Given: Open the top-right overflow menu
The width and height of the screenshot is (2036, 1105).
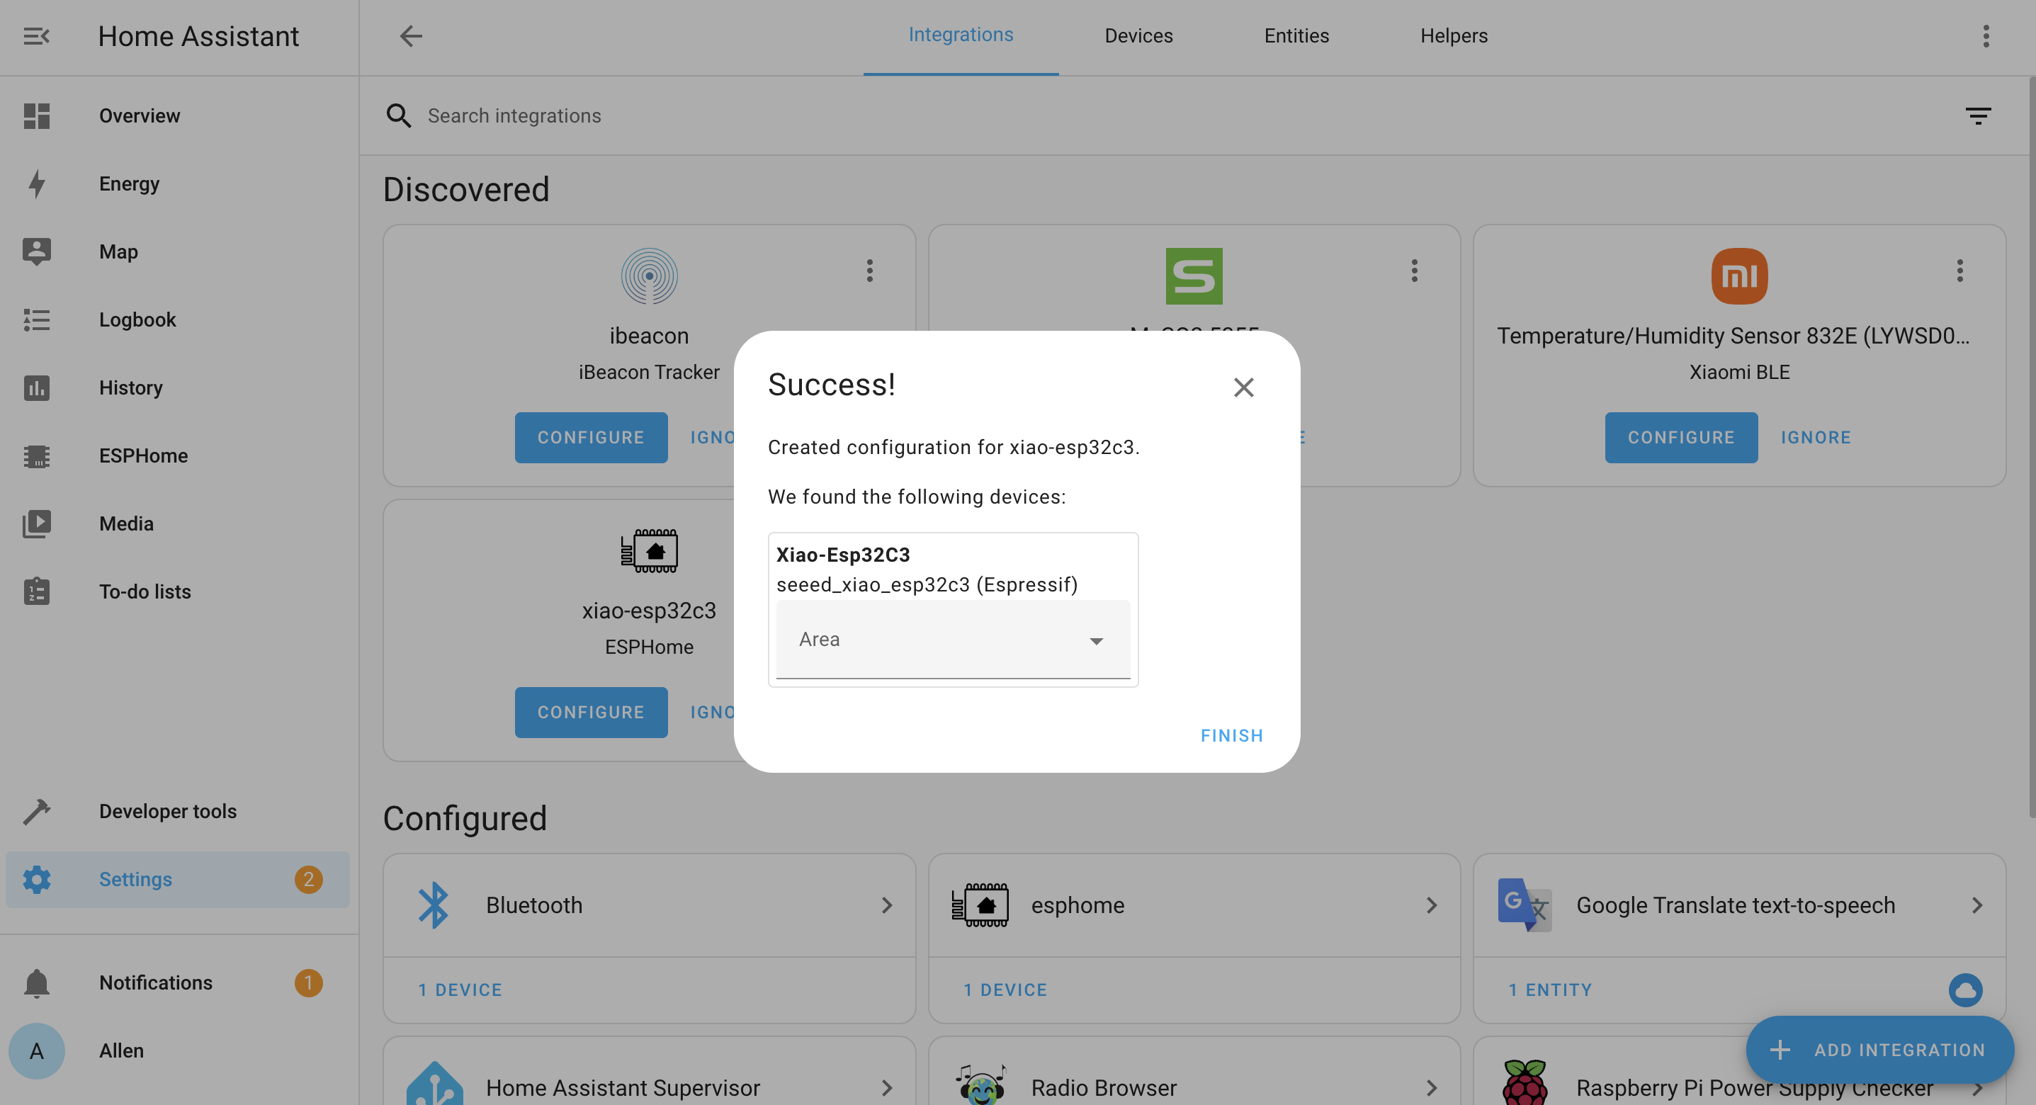Looking at the screenshot, I should (1986, 36).
